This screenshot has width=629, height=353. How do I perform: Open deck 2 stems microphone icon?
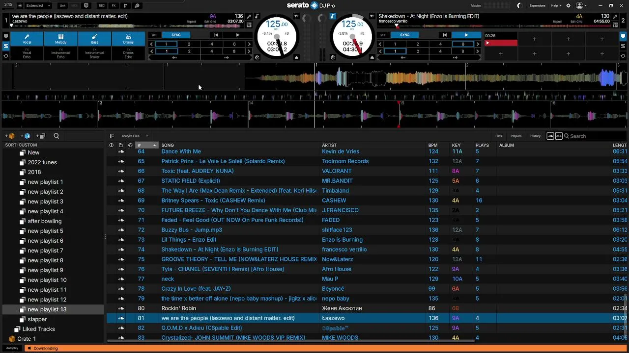point(616,17)
